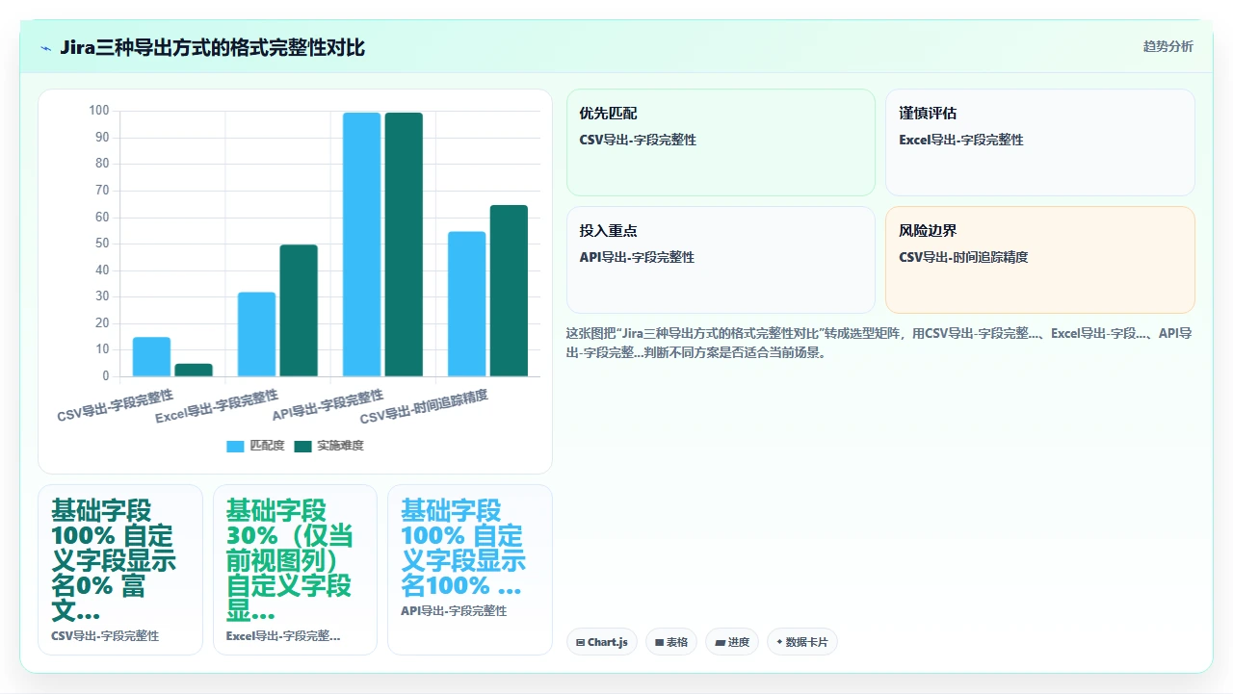Viewport: 1233px width, 694px height.
Task: Click the x-axis label CSV导出-字段完整性
Action: (x=116, y=405)
